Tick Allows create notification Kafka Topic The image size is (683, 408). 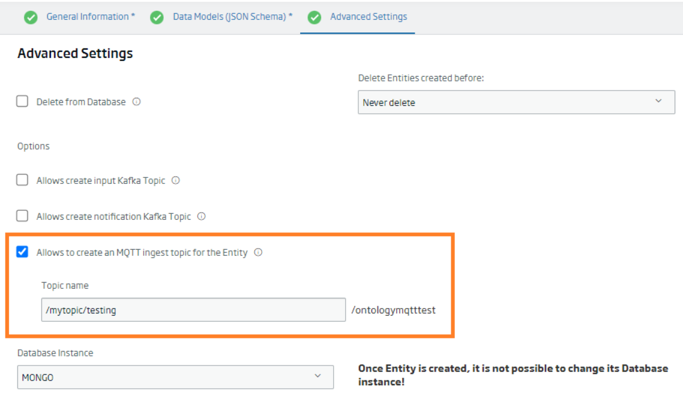22,216
